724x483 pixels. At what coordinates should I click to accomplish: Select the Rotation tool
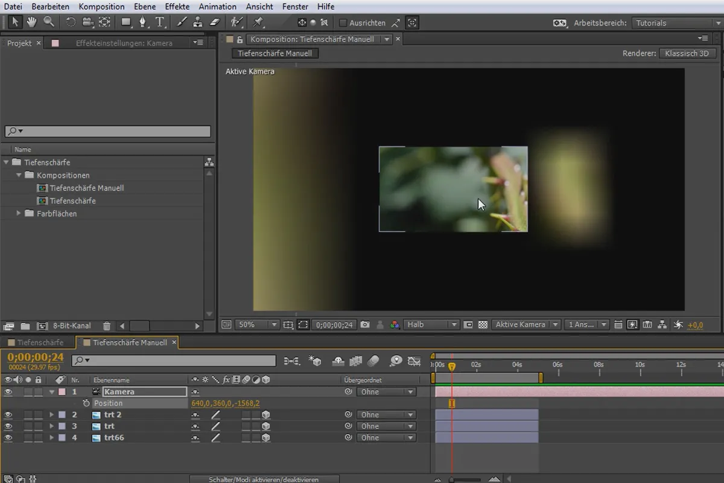(71, 22)
